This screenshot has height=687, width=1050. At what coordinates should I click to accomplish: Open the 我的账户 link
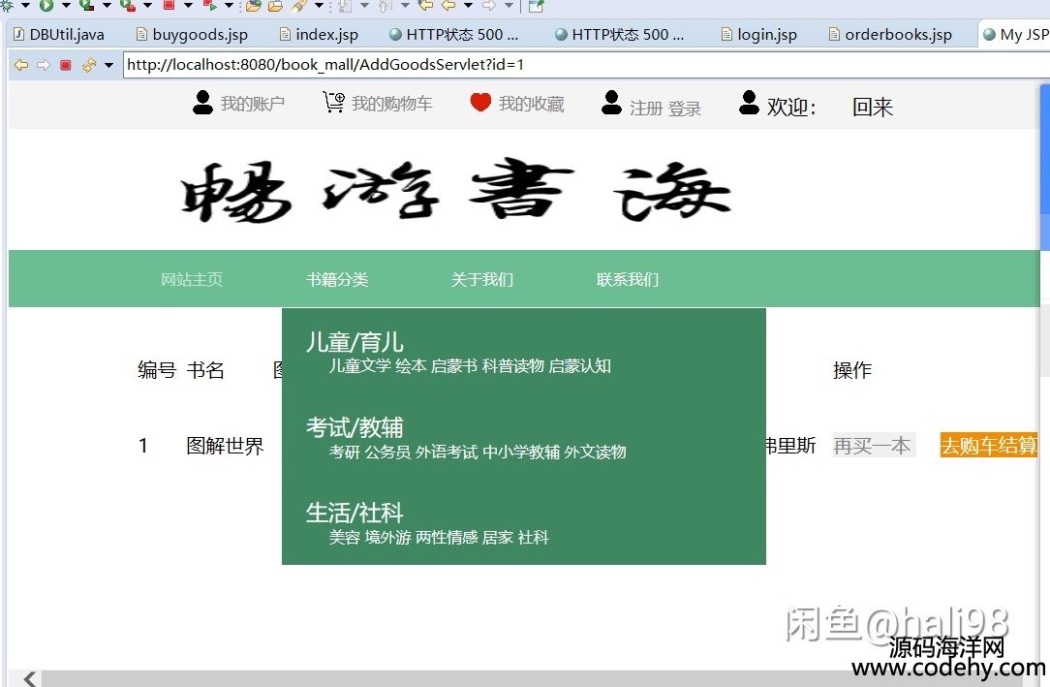coord(253,104)
